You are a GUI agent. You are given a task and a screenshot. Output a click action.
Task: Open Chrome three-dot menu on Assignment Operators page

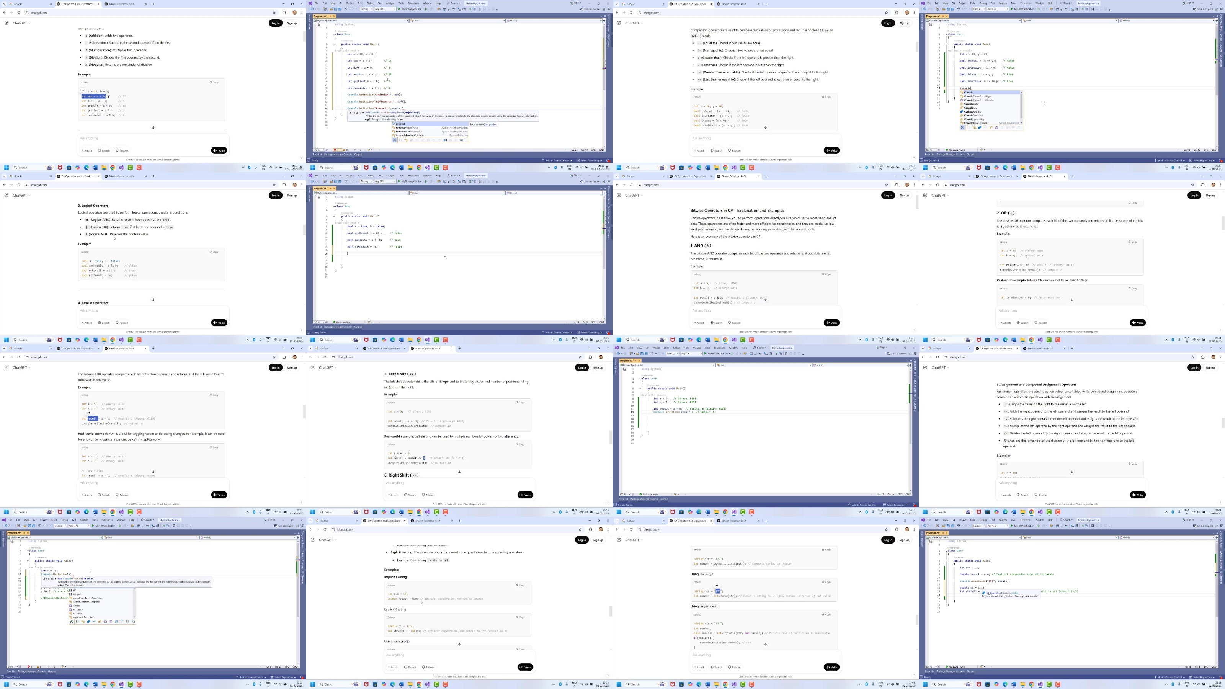pyautogui.click(x=1220, y=357)
